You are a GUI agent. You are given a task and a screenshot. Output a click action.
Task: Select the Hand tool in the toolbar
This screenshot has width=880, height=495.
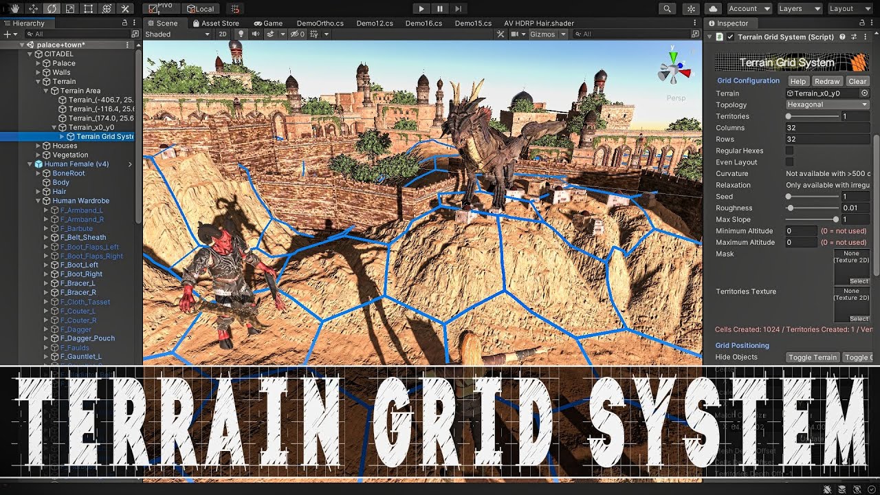(x=14, y=9)
